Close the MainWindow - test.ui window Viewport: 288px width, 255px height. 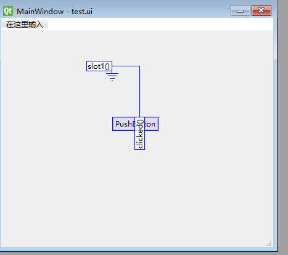pos(261,10)
